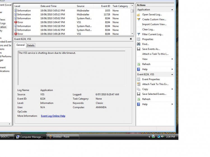
Task: Click the event description text box
Action: click(71, 68)
